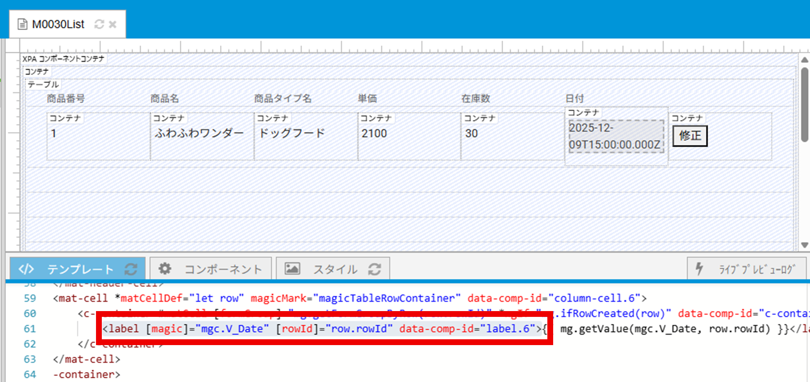Click the image icon on スタイル tab
Image resolution: width=810 pixels, height=382 pixels.
click(x=292, y=269)
